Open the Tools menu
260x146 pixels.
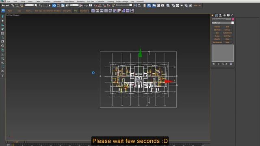pos(15,1)
